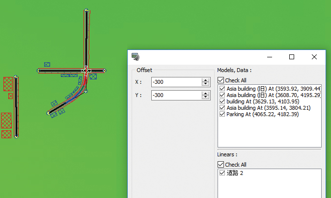Decrease the X offset with the down arrow
Screen dimensions: 331x198
tap(205, 84)
